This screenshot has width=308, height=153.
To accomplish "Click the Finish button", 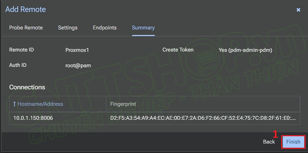I will 293,141.
